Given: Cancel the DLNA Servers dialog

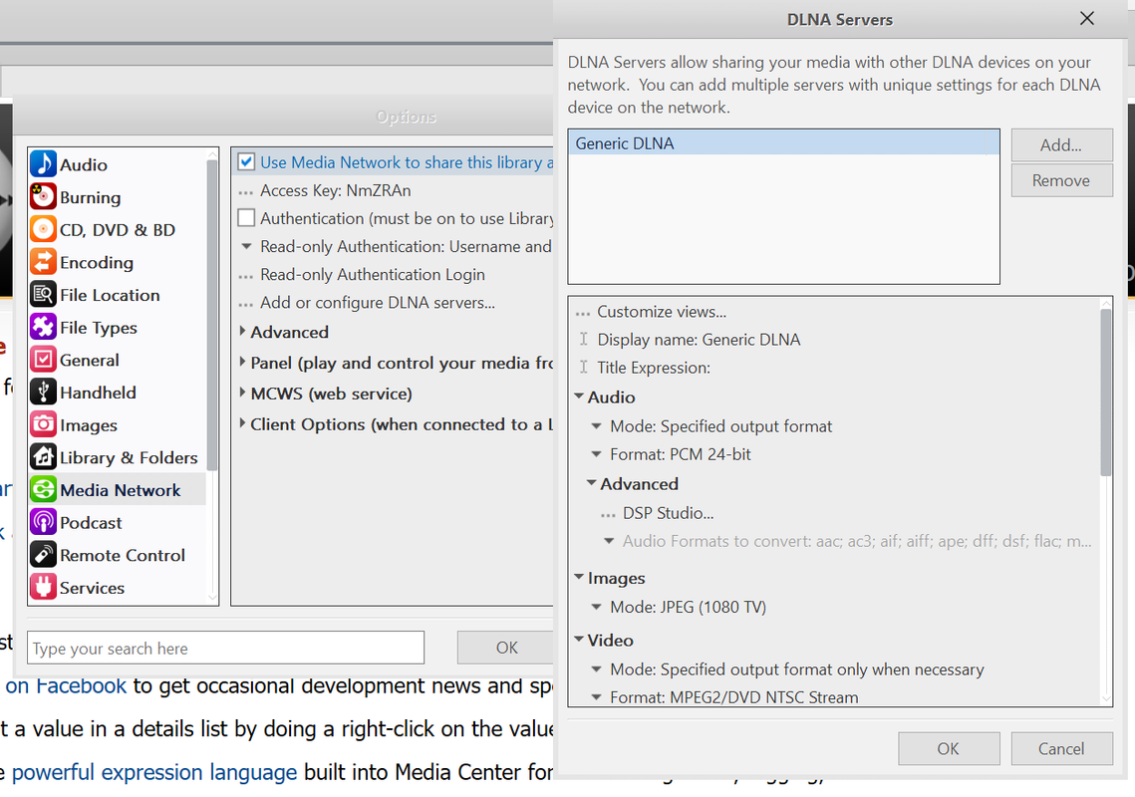Looking at the screenshot, I should pos(1061,748).
